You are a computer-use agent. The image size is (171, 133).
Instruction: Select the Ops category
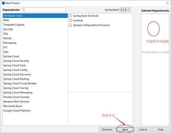click(35, 52)
